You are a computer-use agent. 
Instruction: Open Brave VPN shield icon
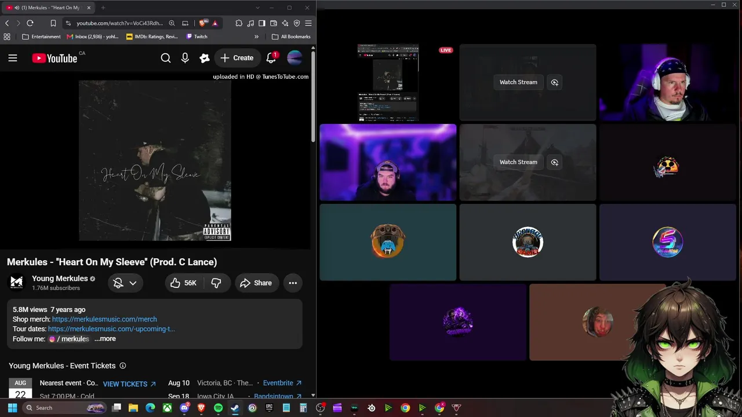pyautogui.click(x=297, y=23)
